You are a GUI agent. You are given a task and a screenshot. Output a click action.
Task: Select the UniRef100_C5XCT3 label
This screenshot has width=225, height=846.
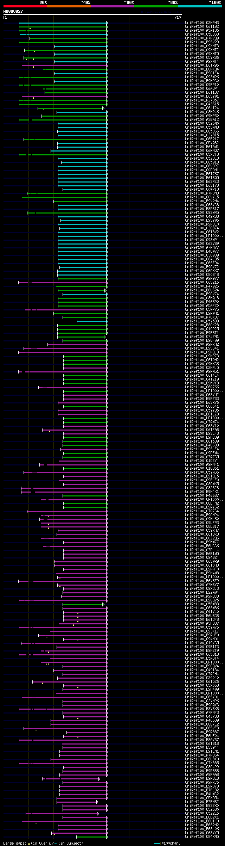click(x=202, y=155)
